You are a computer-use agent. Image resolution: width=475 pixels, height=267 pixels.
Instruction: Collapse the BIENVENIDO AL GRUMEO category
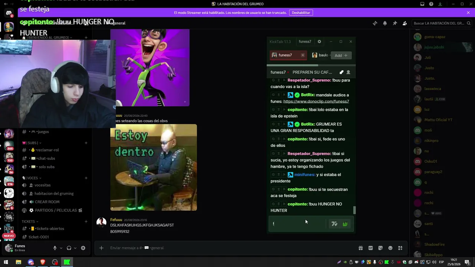coord(47,37)
